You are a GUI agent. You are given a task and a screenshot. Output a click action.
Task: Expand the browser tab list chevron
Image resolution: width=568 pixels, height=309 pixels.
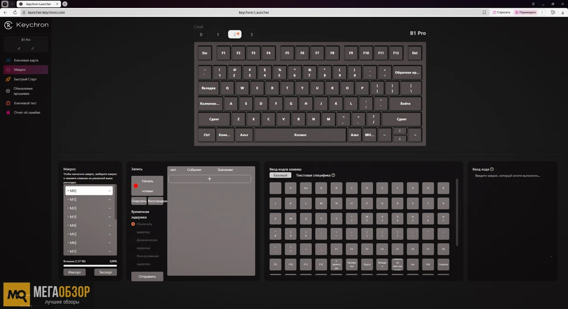click(12, 4)
